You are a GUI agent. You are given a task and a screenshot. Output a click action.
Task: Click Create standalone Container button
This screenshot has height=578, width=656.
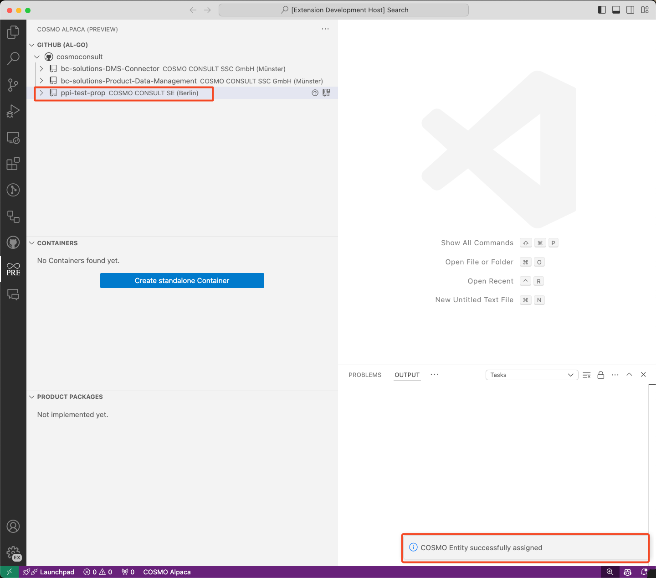point(182,281)
